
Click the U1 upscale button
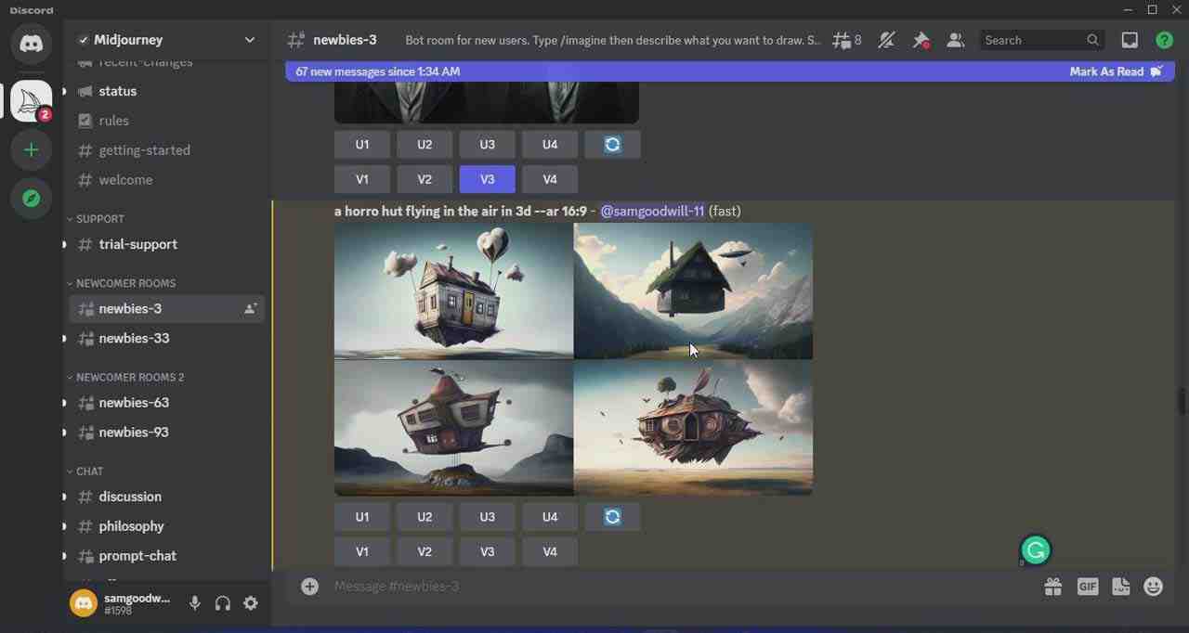pyautogui.click(x=361, y=517)
